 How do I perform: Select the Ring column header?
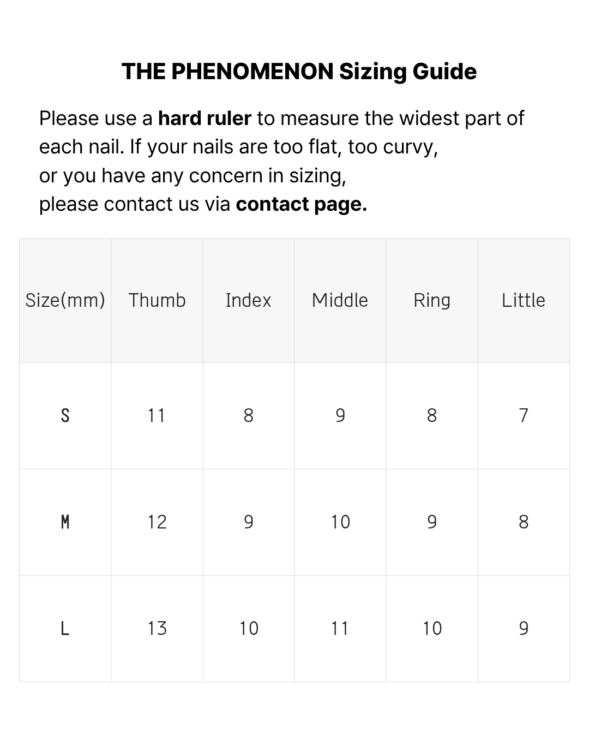tap(432, 300)
